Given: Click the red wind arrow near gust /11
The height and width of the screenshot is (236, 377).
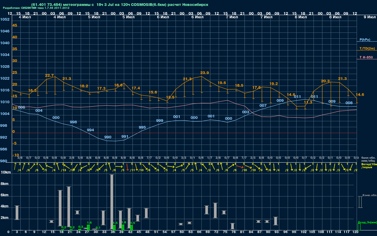Looking at the screenshot, I should [x=127, y=167].
